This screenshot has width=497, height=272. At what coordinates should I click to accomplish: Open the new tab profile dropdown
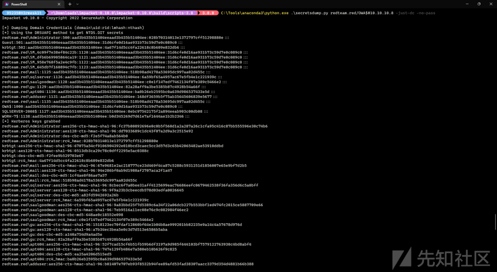[77, 4]
